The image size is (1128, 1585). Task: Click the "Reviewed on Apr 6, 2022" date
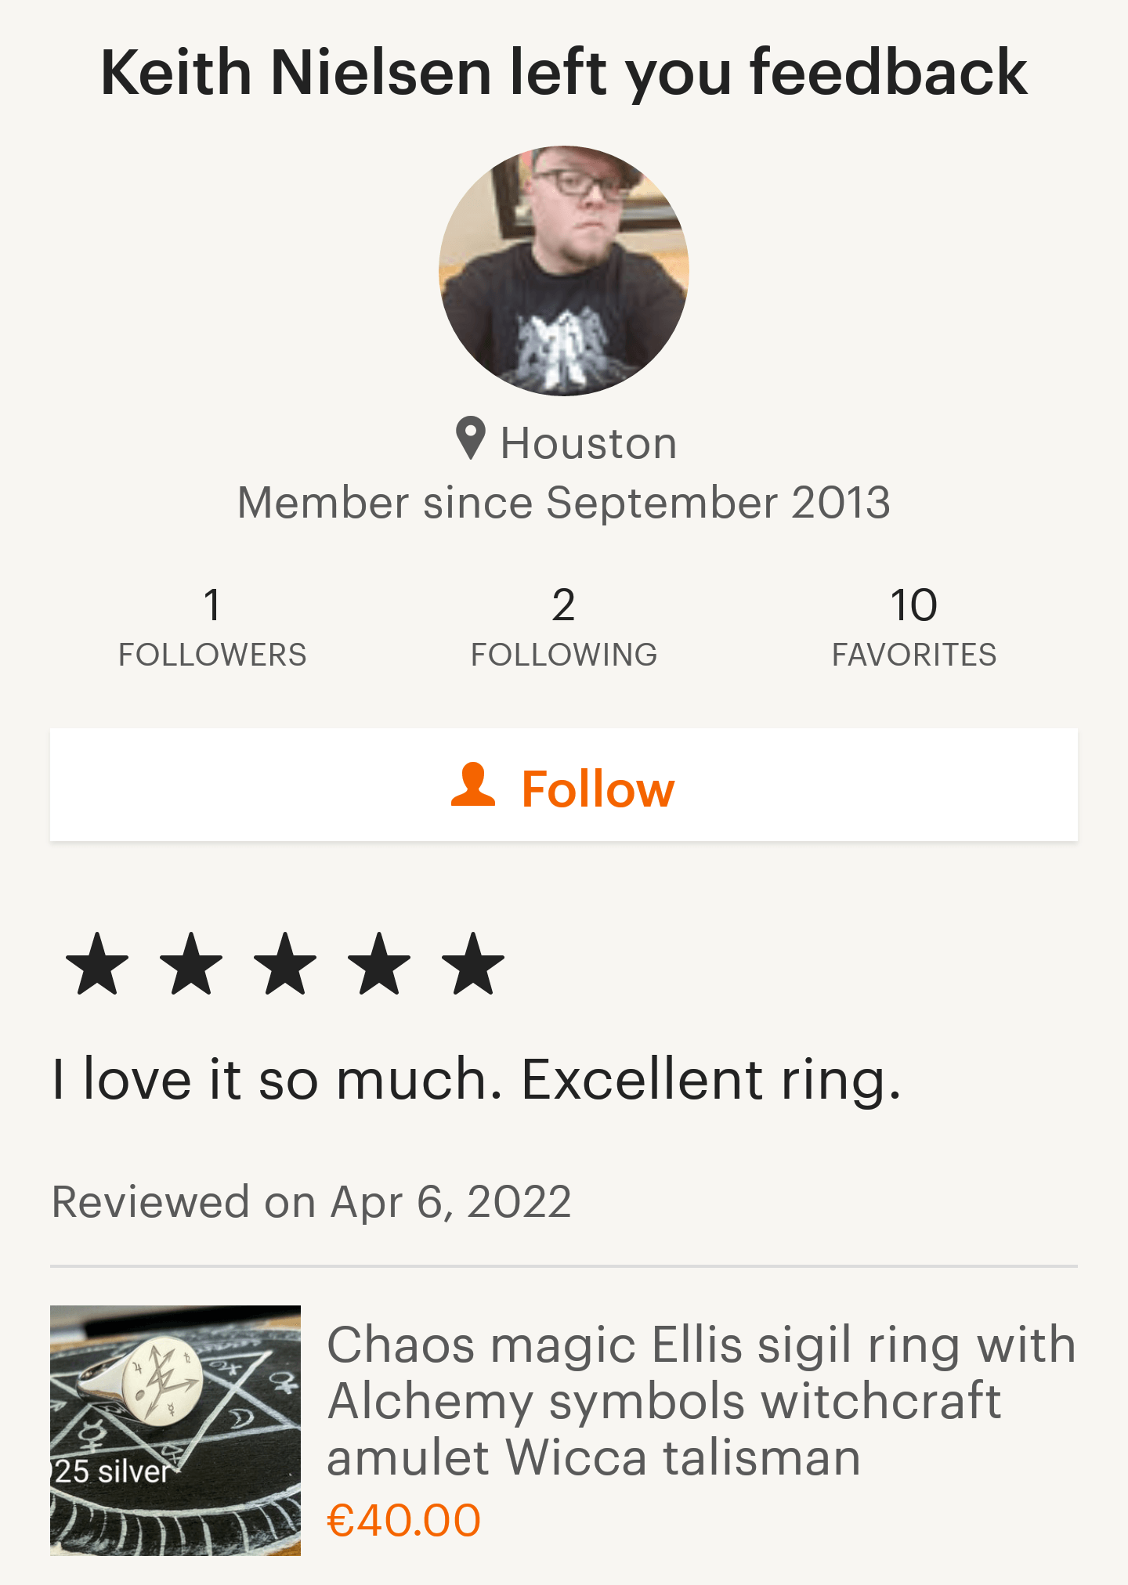point(312,1201)
